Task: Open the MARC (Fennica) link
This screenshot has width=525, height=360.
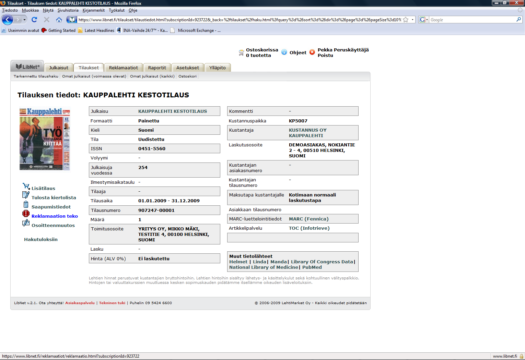Action: (309, 219)
